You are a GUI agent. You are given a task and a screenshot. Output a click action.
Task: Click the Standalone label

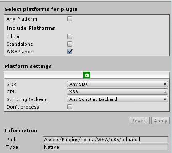pos(20,44)
